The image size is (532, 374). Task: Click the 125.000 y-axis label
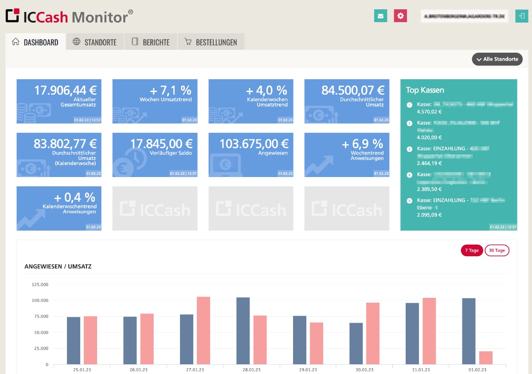40,284
